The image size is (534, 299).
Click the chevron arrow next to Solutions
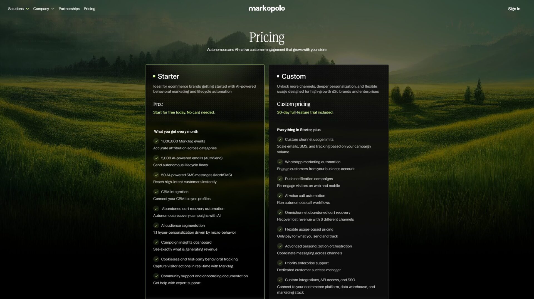(27, 9)
